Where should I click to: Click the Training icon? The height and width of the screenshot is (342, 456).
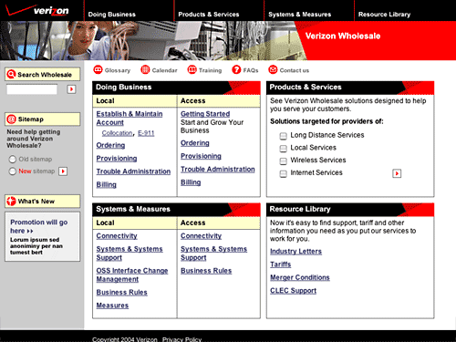pos(192,69)
